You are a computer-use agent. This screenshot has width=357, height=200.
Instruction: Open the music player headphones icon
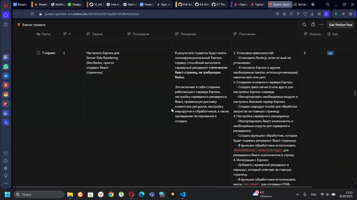[6, 113]
